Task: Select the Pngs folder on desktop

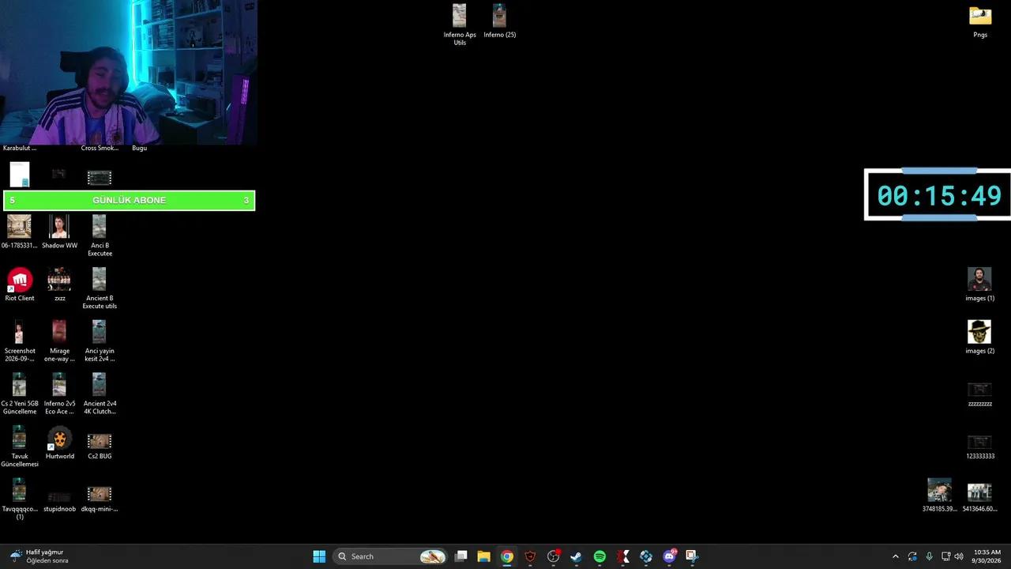Action: [980, 21]
